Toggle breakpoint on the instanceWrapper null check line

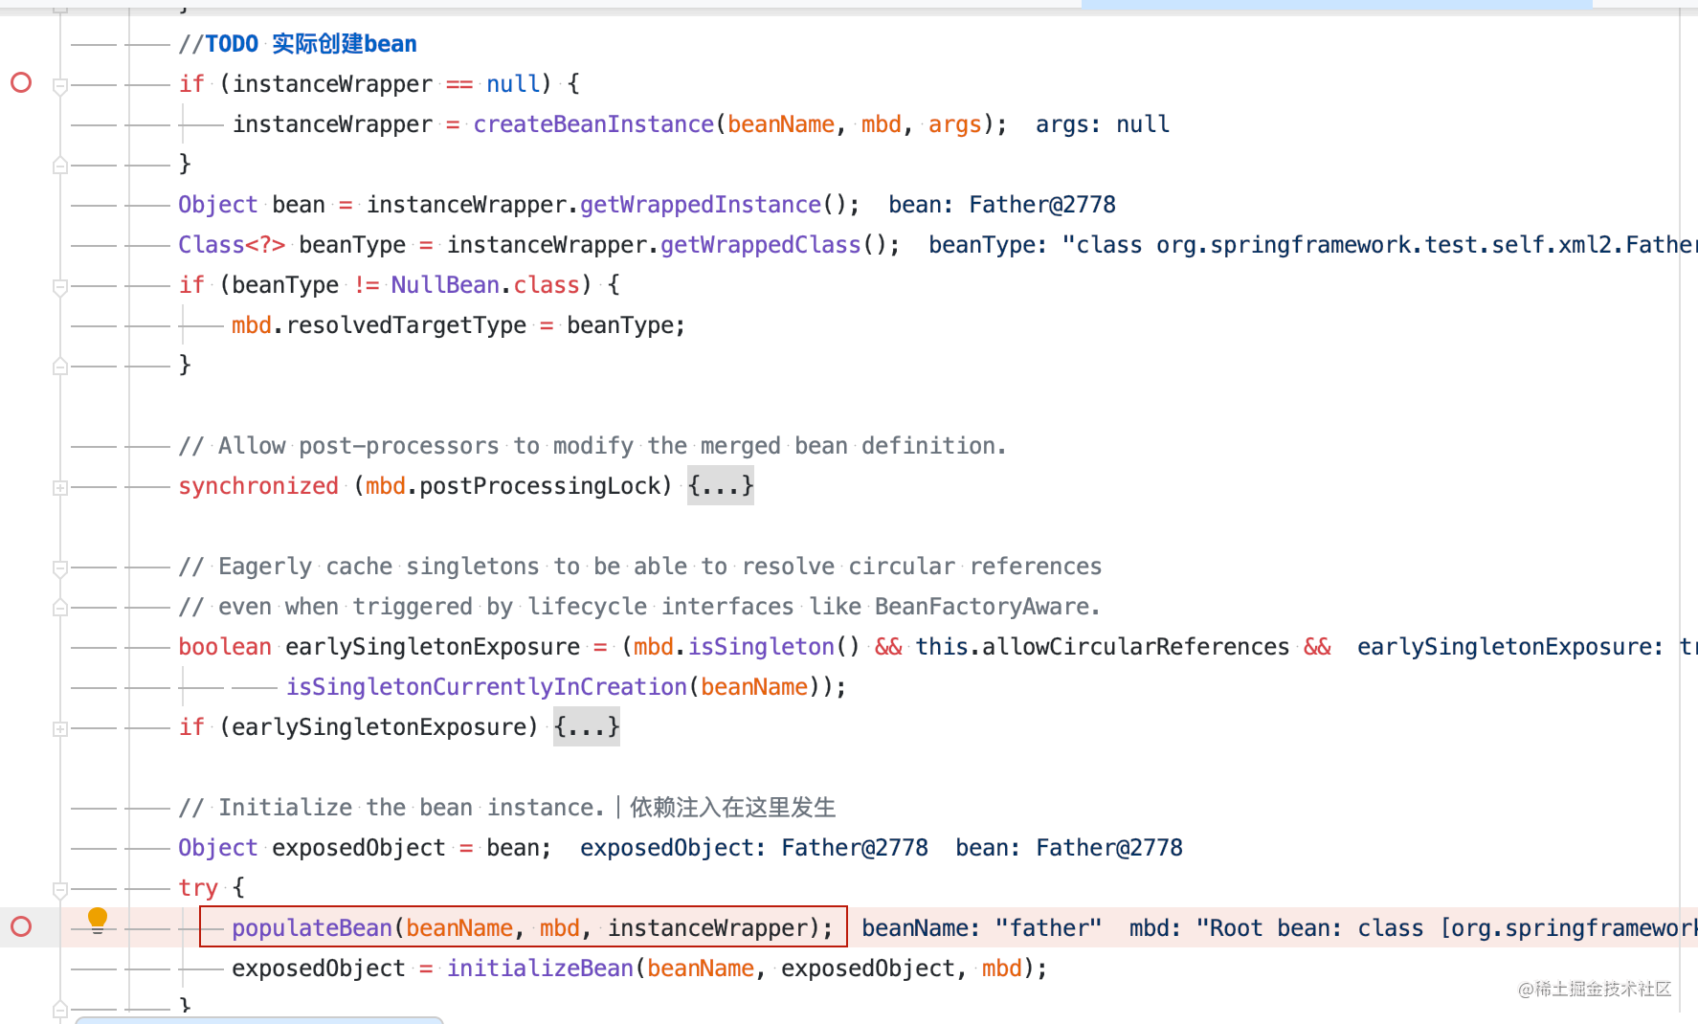pyautogui.click(x=21, y=83)
